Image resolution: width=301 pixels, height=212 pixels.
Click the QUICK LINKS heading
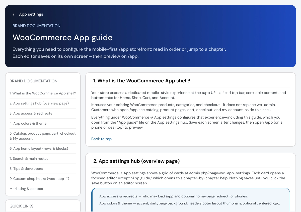point(21,206)
